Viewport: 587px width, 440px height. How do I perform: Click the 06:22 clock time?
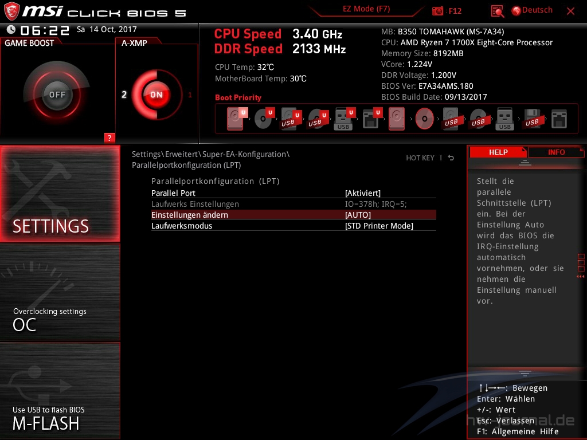45,30
